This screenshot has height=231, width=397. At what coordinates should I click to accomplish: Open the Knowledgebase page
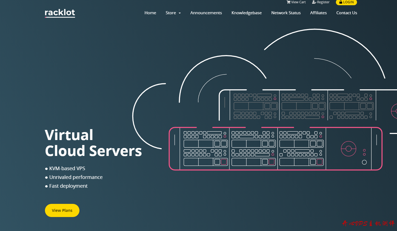[246, 13]
